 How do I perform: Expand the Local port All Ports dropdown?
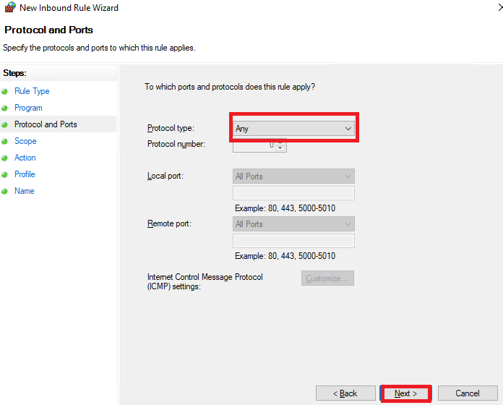pyautogui.click(x=293, y=176)
